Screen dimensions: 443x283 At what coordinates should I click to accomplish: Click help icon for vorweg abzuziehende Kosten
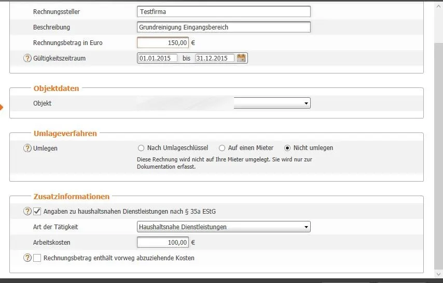[27, 258]
